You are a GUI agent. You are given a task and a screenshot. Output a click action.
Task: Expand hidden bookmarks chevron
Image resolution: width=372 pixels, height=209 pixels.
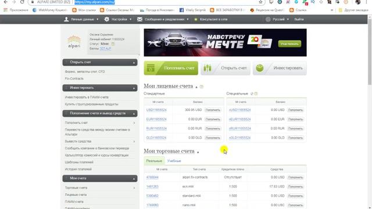pyautogui.click(x=332, y=10)
